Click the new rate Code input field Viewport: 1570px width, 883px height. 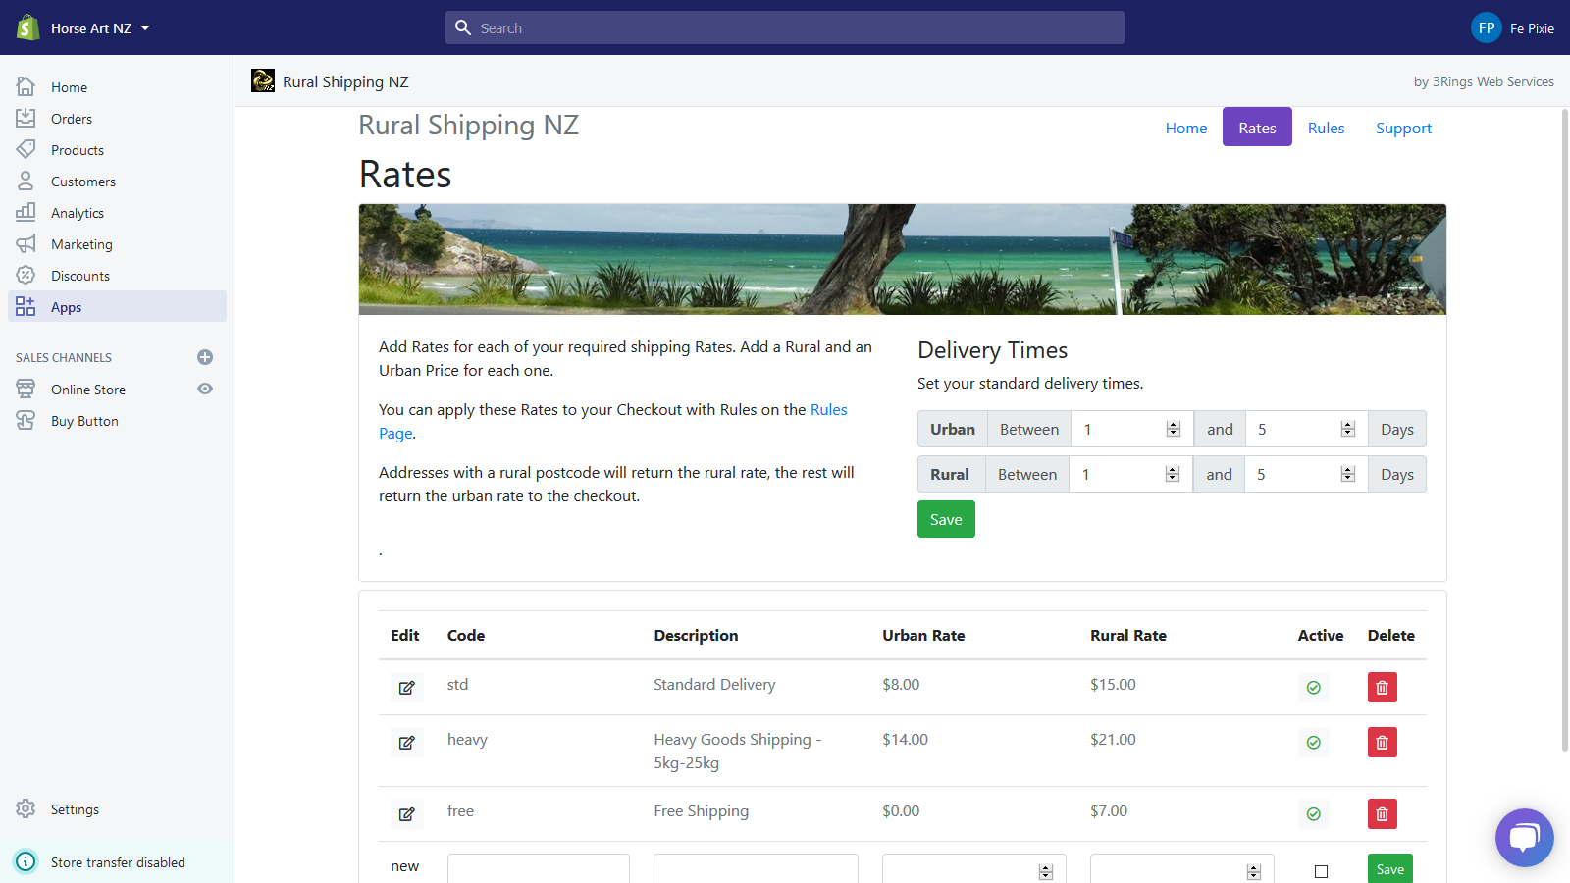(x=538, y=869)
